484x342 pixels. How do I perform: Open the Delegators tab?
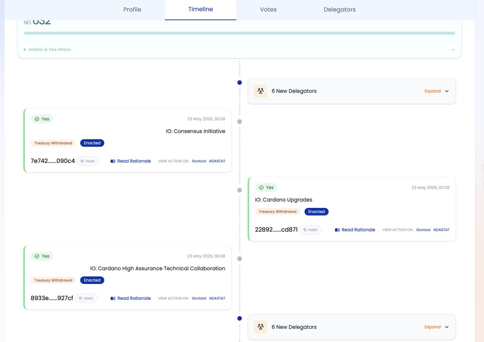(340, 10)
